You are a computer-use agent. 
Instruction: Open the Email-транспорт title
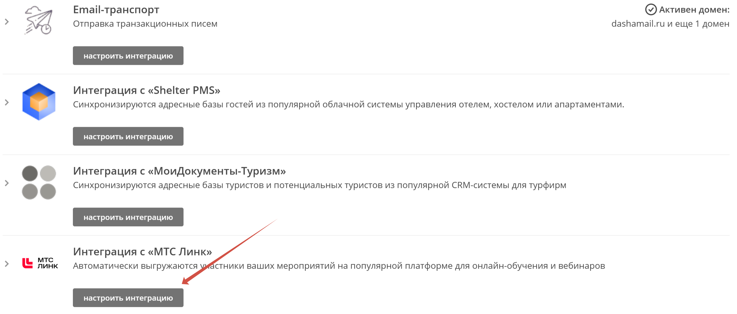[116, 10]
